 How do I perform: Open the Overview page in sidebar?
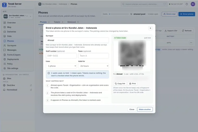17,23
